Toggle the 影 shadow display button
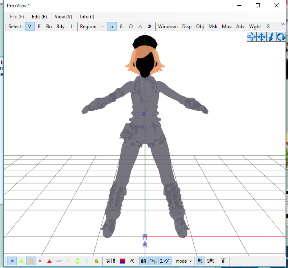The height and width of the screenshot is (268, 288). coord(200,261)
